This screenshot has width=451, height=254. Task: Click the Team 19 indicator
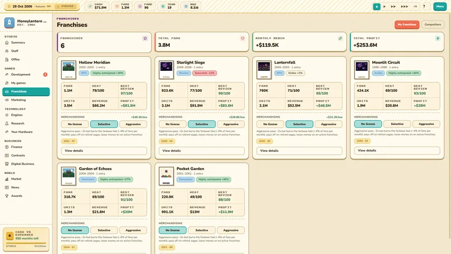tap(168, 6)
